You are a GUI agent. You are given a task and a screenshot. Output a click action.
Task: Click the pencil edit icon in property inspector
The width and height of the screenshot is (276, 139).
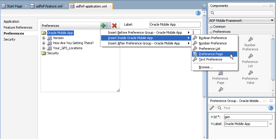pyautogui.click(x=212, y=108)
